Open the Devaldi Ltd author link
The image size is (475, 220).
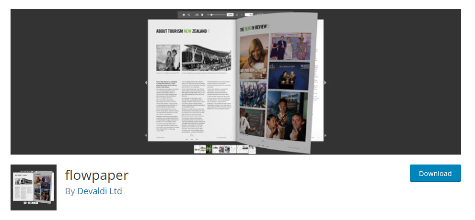coord(100,191)
